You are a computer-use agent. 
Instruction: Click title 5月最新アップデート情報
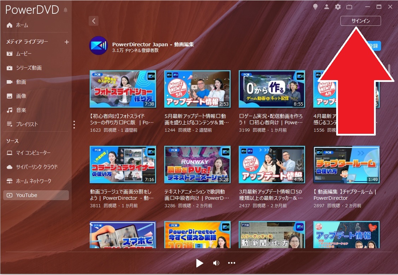[197, 119]
